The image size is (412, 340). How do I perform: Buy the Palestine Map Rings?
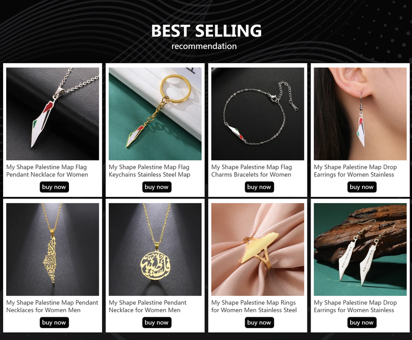click(x=259, y=323)
